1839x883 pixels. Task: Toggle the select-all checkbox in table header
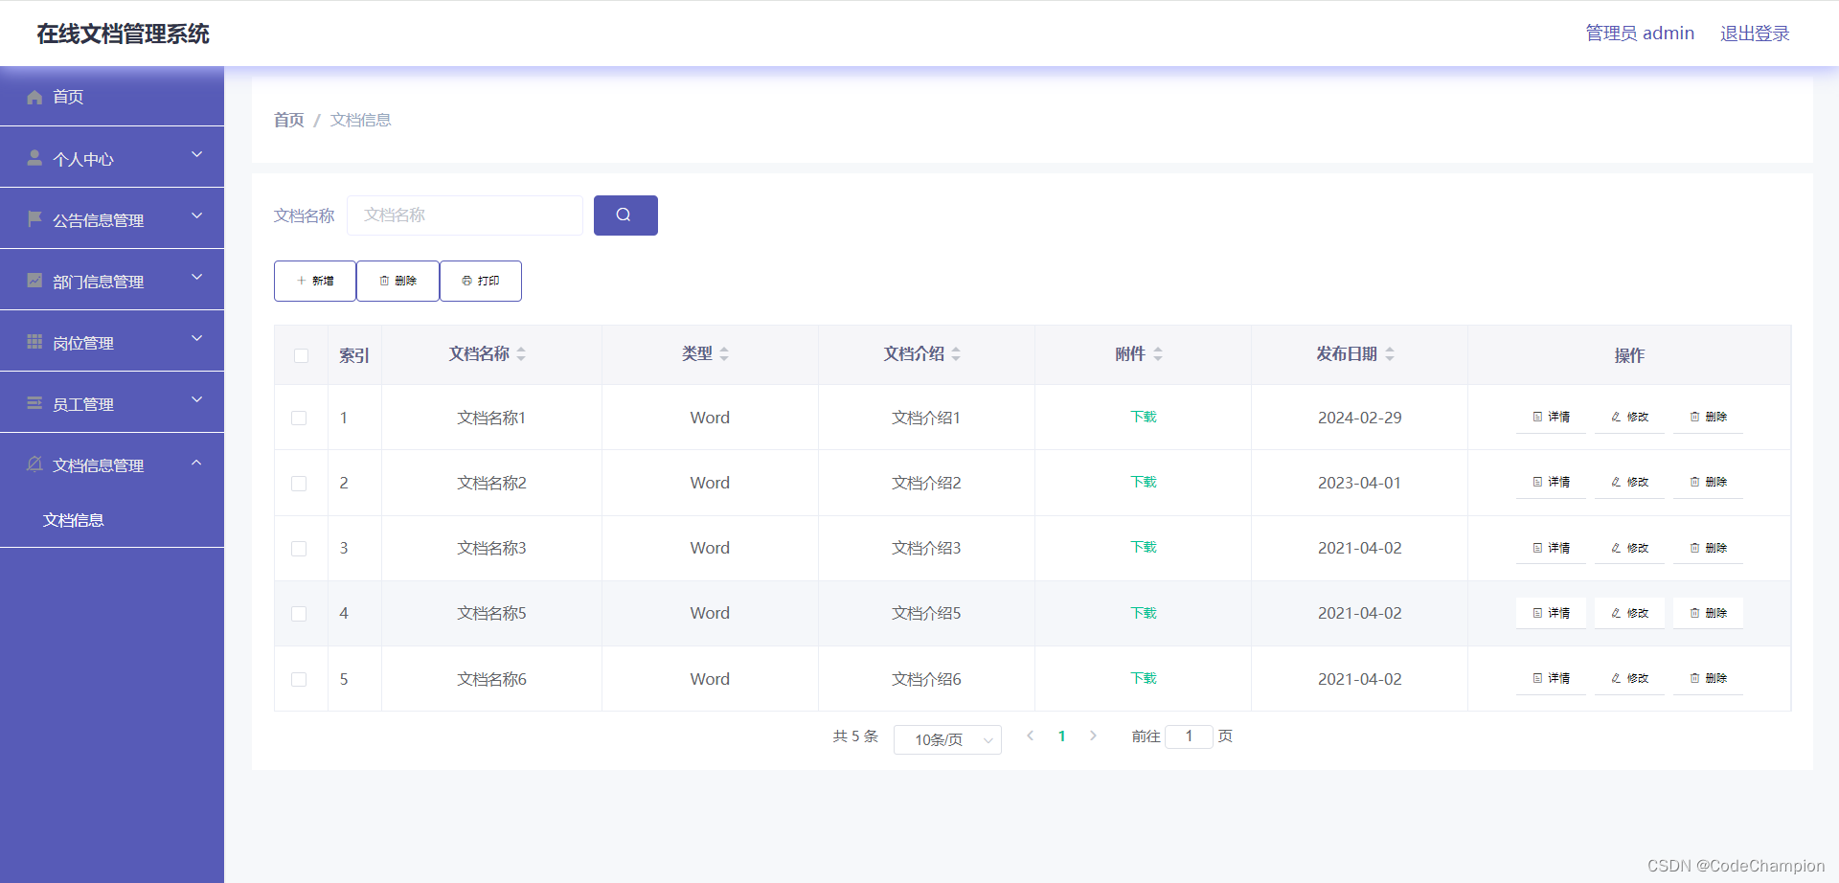(301, 355)
